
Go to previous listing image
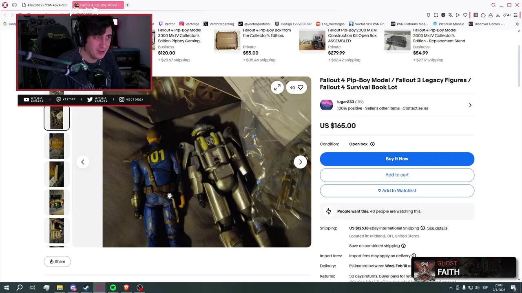83,162
